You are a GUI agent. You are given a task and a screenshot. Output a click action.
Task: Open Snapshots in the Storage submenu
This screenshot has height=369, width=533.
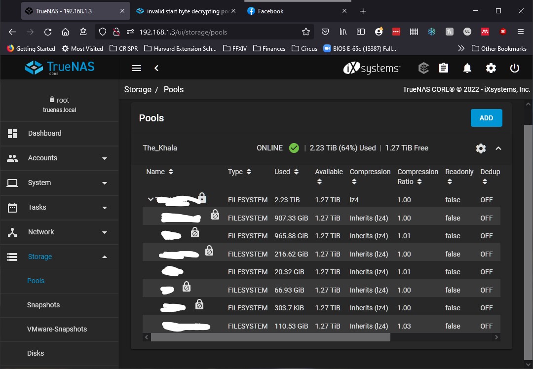tap(43, 305)
